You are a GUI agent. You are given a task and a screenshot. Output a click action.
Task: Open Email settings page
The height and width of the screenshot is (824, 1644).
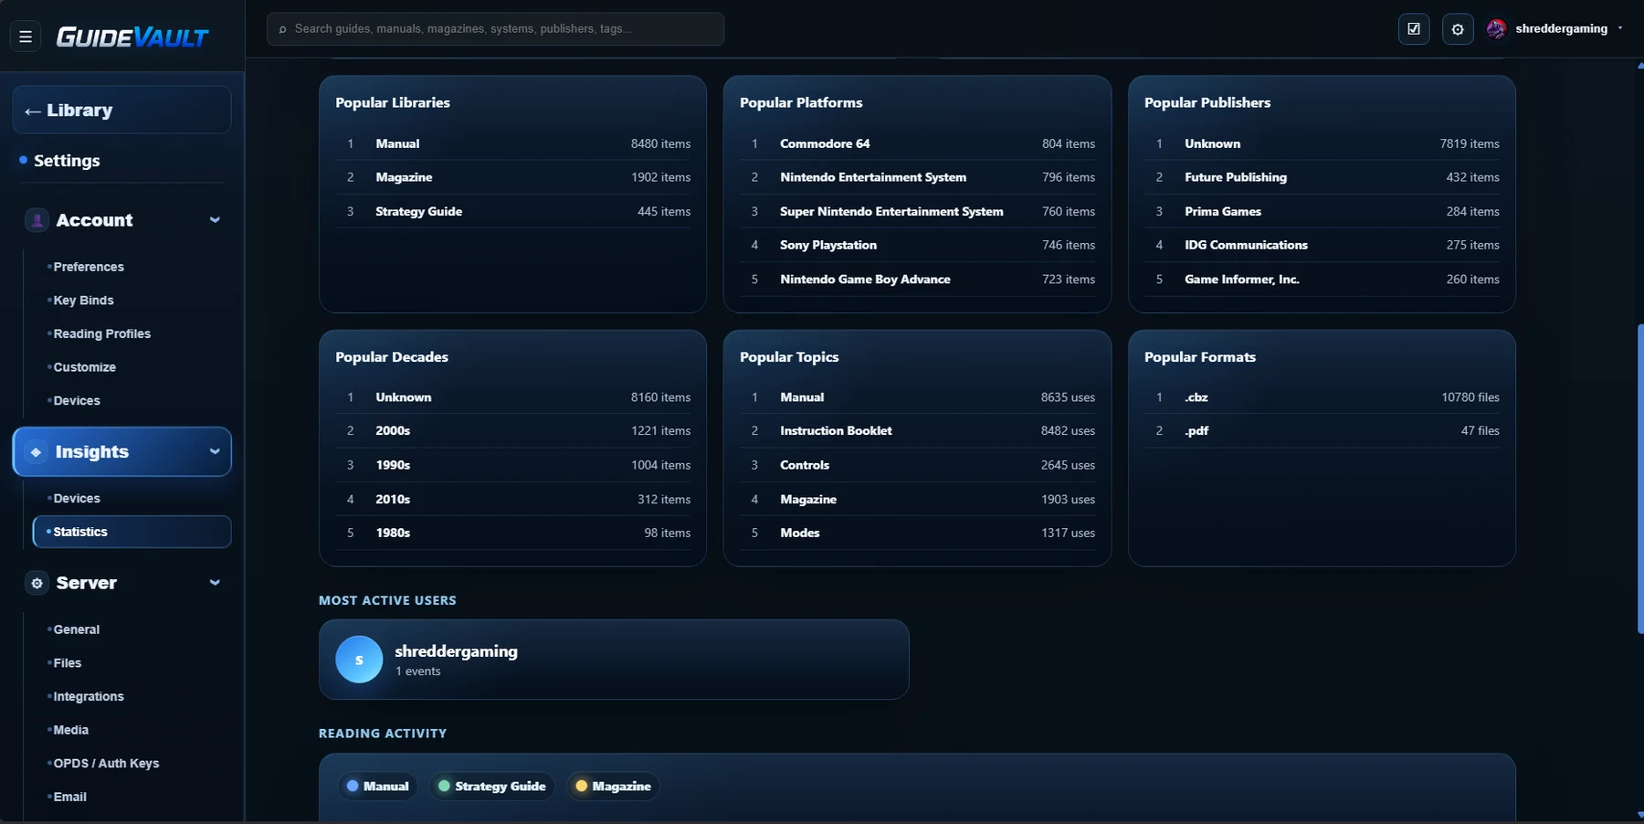click(69, 797)
